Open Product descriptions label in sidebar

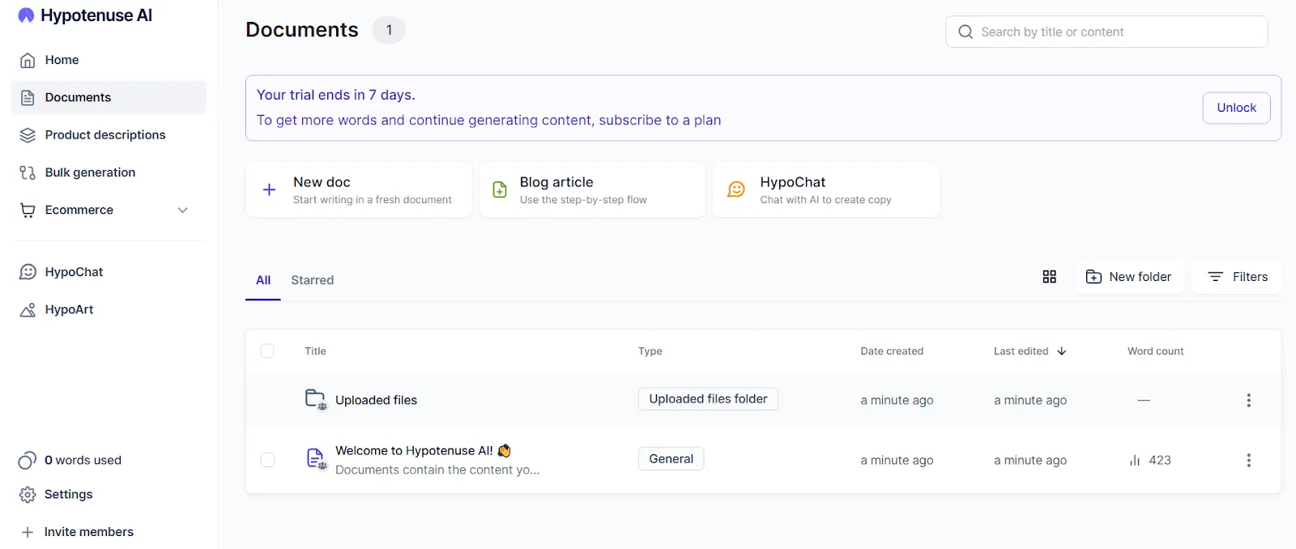(x=105, y=135)
